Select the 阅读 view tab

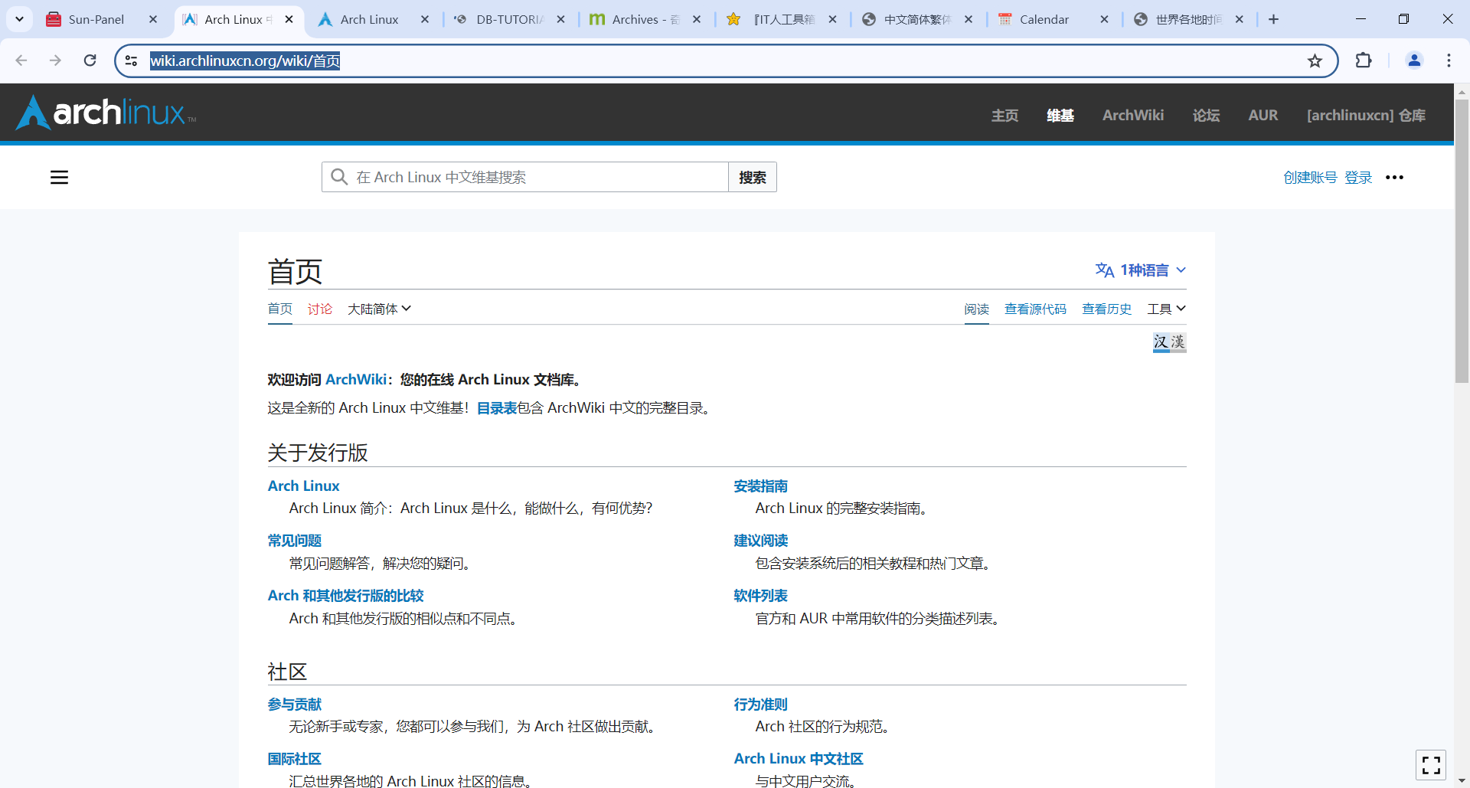(x=976, y=309)
